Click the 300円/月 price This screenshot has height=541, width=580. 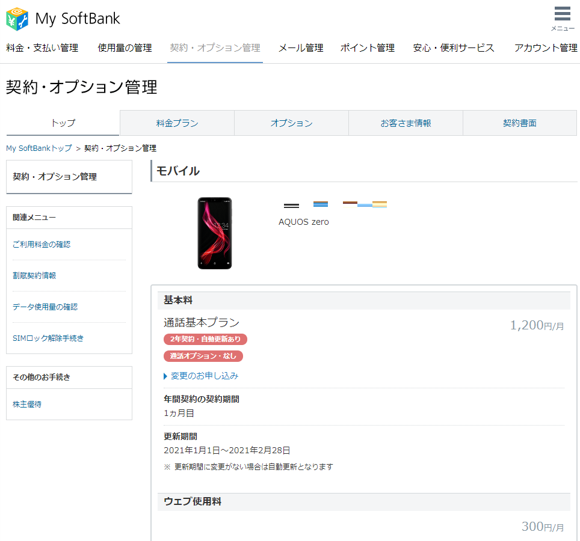pos(543,526)
